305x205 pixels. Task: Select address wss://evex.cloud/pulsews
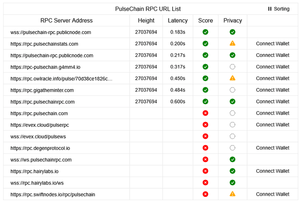(x=38, y=137)
